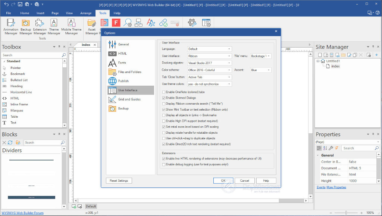Click the Properties search field
Screen dimensions: 382x216
[360, 148]
